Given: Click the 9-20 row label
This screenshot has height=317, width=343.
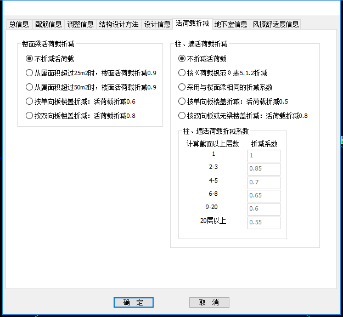Looking at the screenshot, I should click(211, 207).
